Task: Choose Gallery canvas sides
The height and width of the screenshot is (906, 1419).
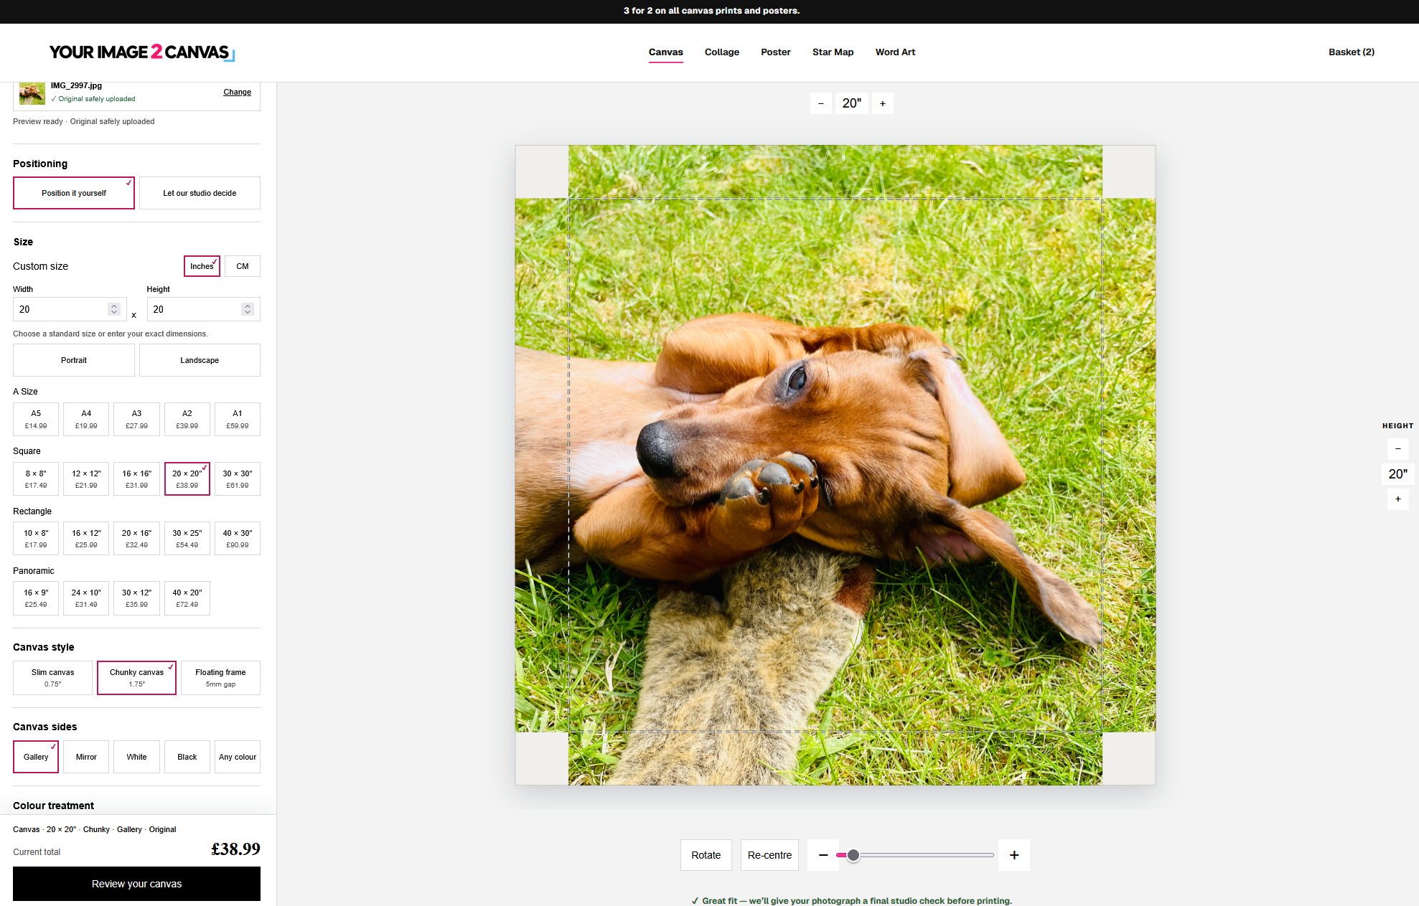Action: coord(36,757)
